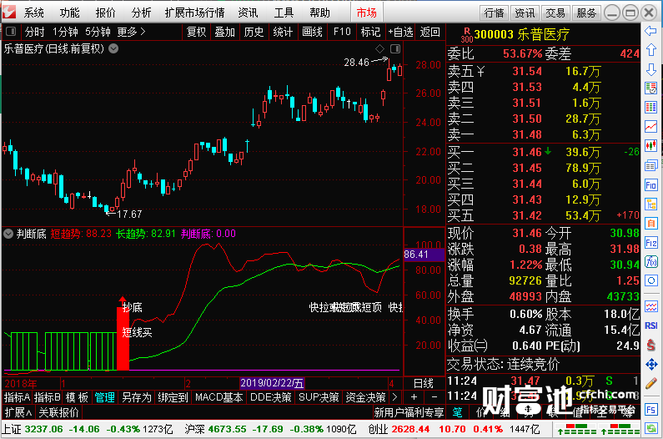Image resolution: width=663 pixels, height=439 pixels.
Task: Click the 服务 button at top right
Action: [x=586, y=13]
